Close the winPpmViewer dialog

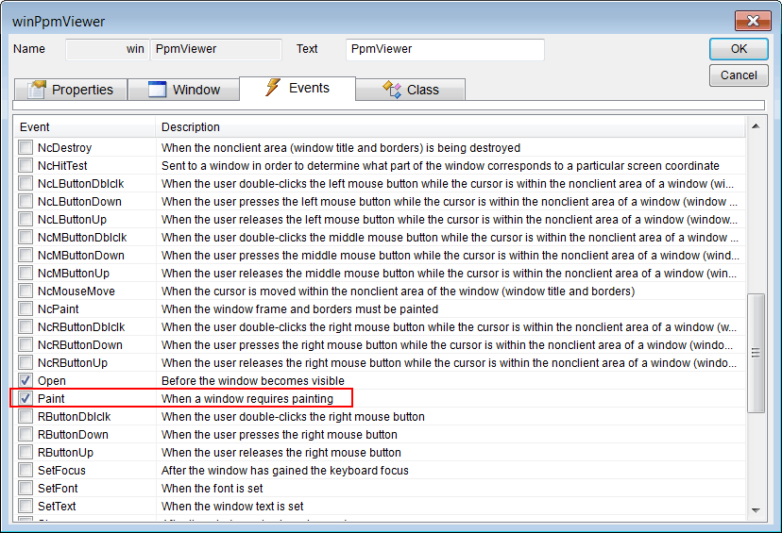coord(753,21)
